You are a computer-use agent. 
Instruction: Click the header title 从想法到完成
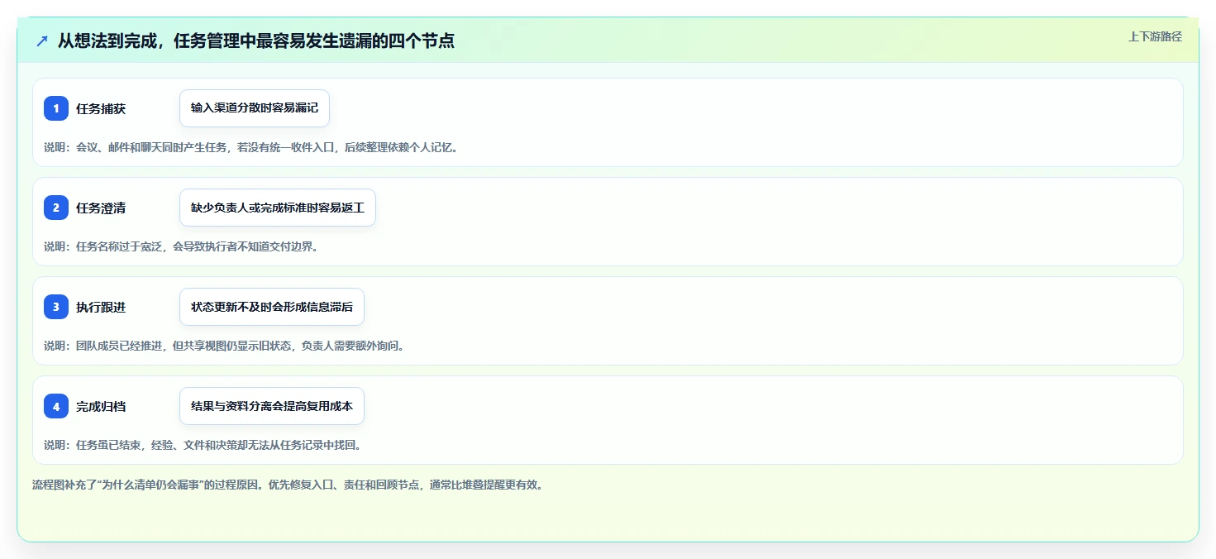[256, 41]
